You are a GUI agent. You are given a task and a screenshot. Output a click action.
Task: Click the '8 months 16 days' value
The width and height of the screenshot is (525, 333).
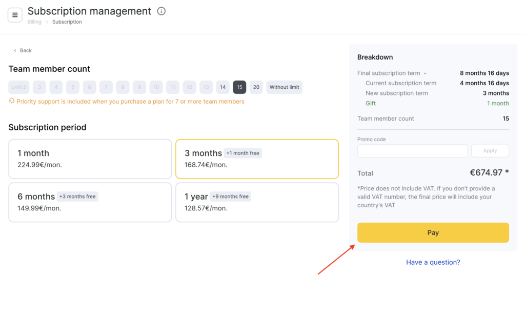[484, 73]
